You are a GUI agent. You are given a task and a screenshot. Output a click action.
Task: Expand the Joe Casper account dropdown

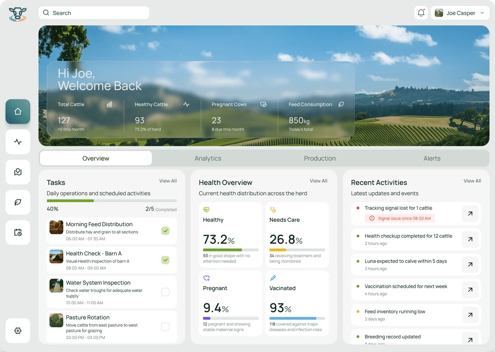[482, 13]
